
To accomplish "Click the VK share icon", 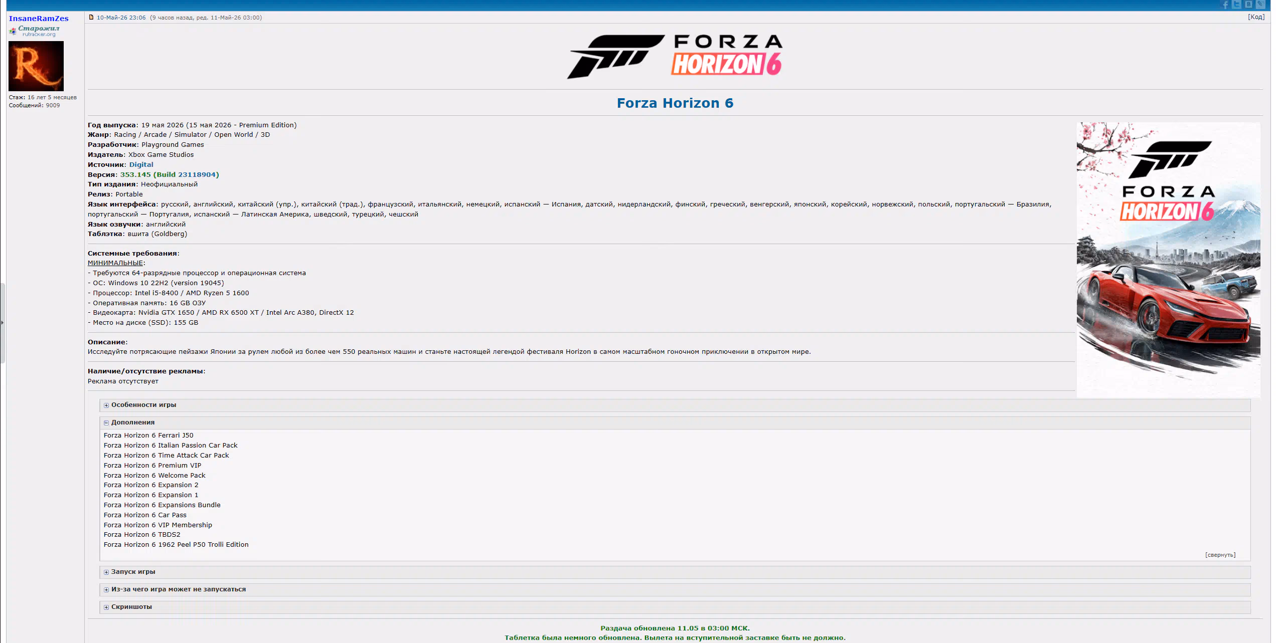I will click(x=1248, y=5).
